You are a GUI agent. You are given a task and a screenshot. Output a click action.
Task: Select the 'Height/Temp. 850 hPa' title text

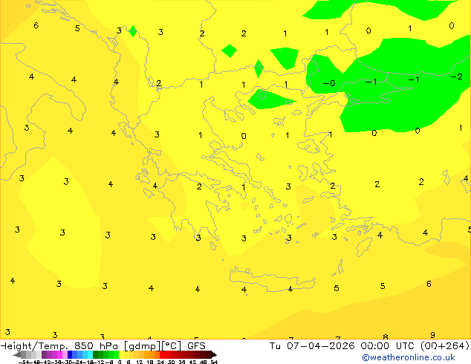[x=59, y=346]
